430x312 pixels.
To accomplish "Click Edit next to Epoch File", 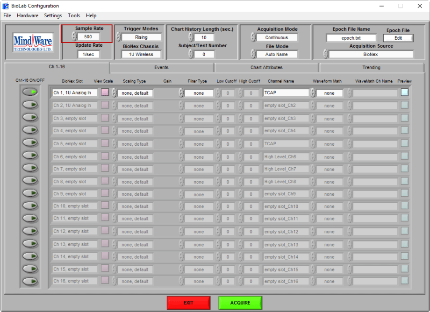I will point(398,37).
